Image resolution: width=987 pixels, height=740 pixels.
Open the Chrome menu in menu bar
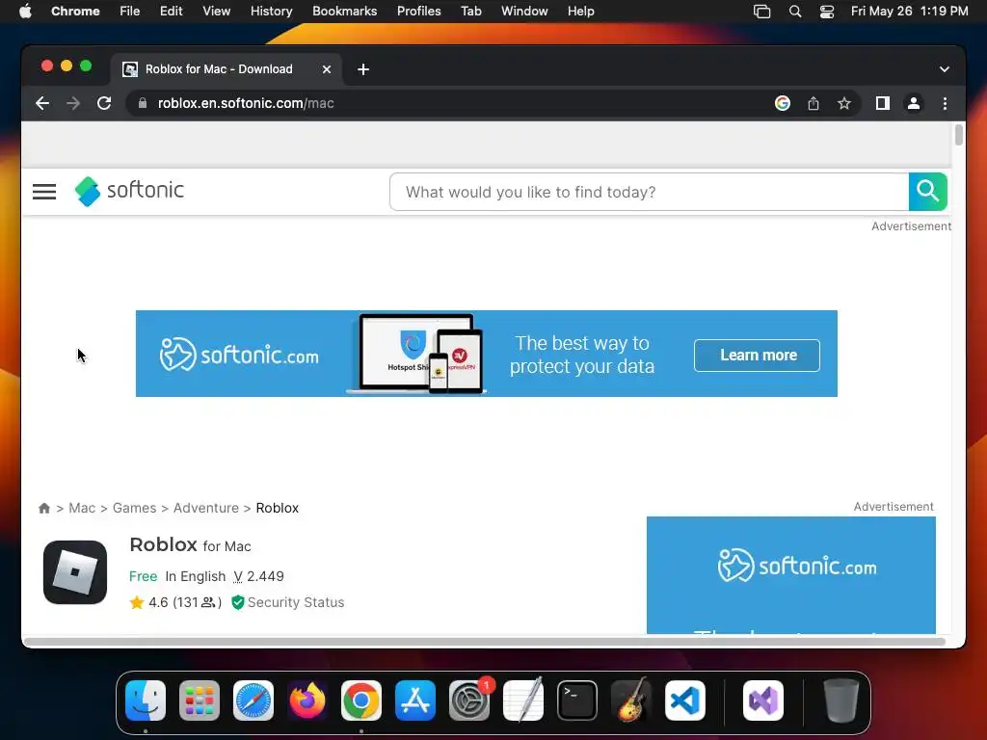tap(75, 12)
